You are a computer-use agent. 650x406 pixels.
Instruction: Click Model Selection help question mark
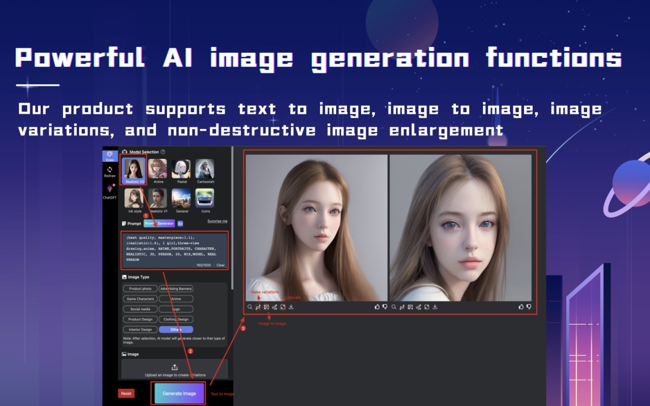(x=163, y=152)
